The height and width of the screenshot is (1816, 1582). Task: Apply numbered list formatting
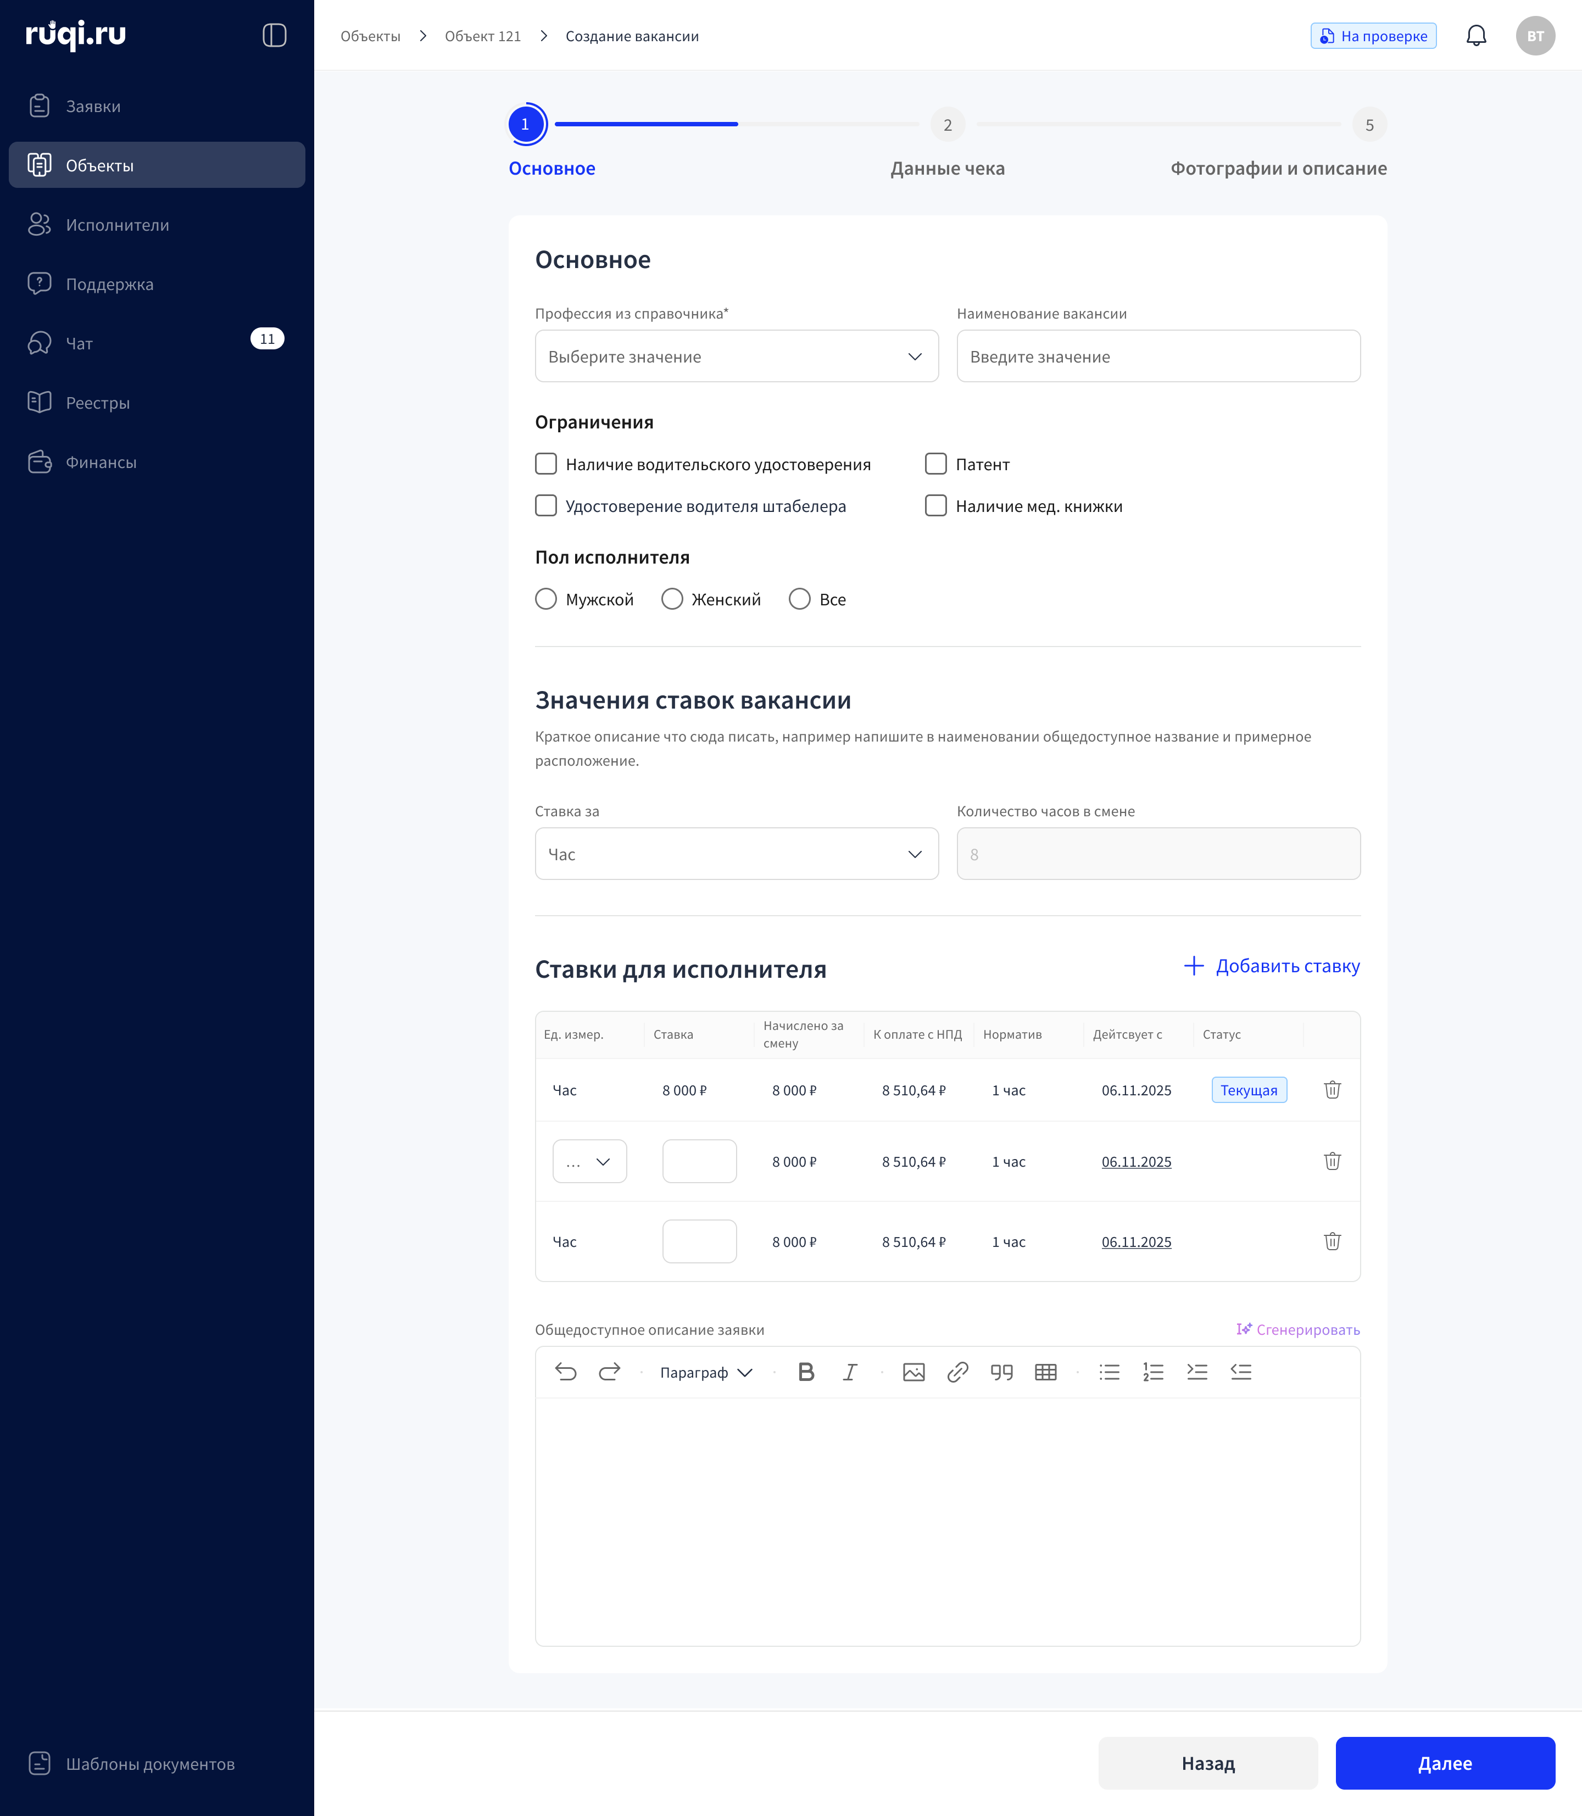(x=1153, y=1372)
